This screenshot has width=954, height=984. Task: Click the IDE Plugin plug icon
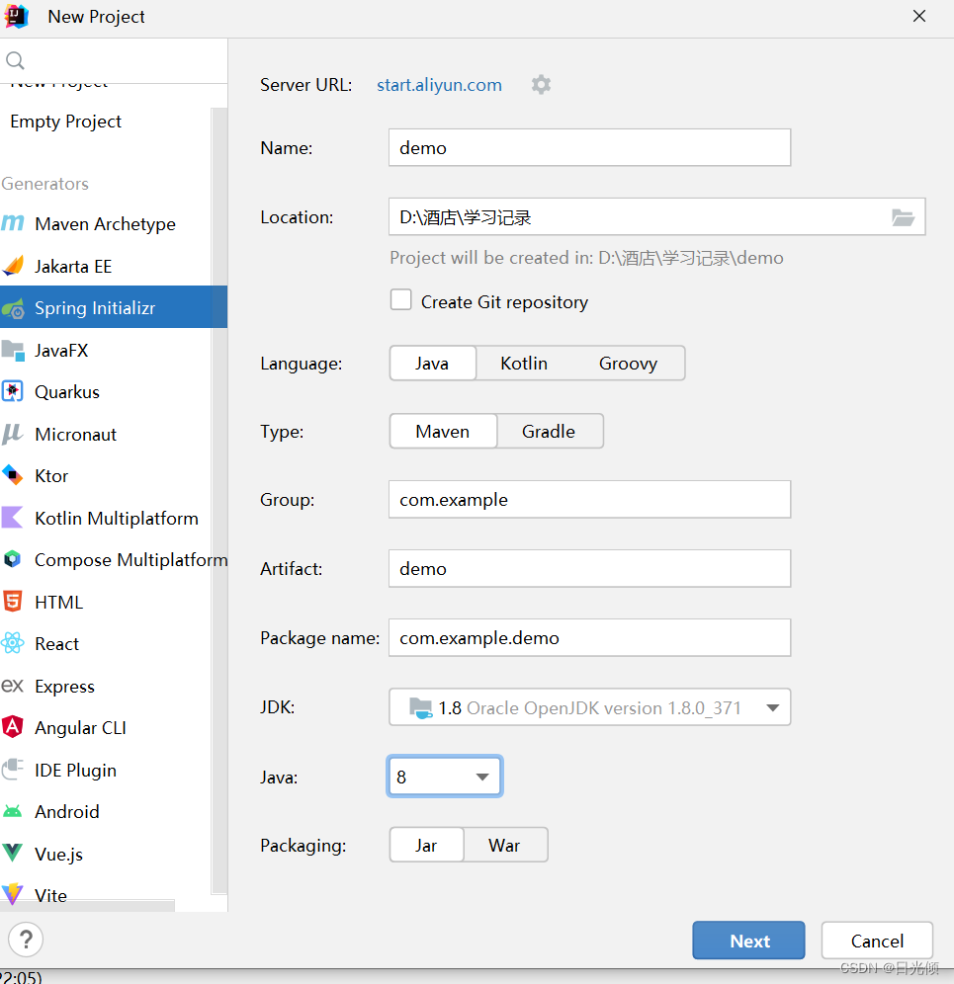[13, 769]
